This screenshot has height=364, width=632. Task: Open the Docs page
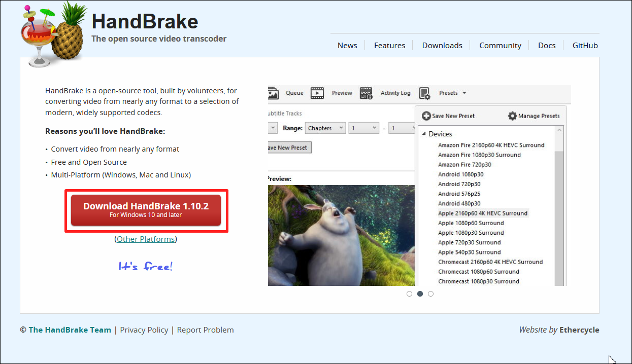(x=547, y=46)
